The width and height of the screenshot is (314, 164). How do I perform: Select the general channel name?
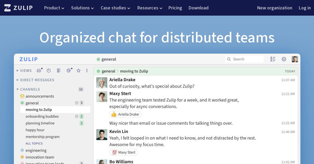[x=32, y=103]
